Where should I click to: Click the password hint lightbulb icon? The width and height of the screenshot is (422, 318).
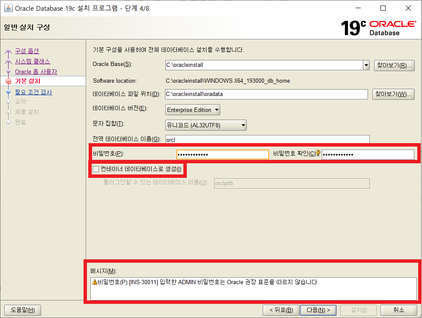coord(318,153)
